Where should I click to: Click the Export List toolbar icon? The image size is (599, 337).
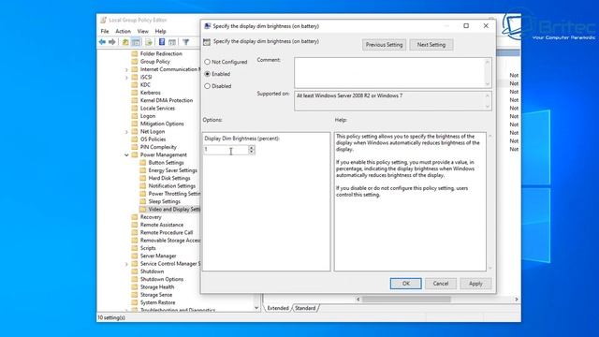(x=149, y=42)
